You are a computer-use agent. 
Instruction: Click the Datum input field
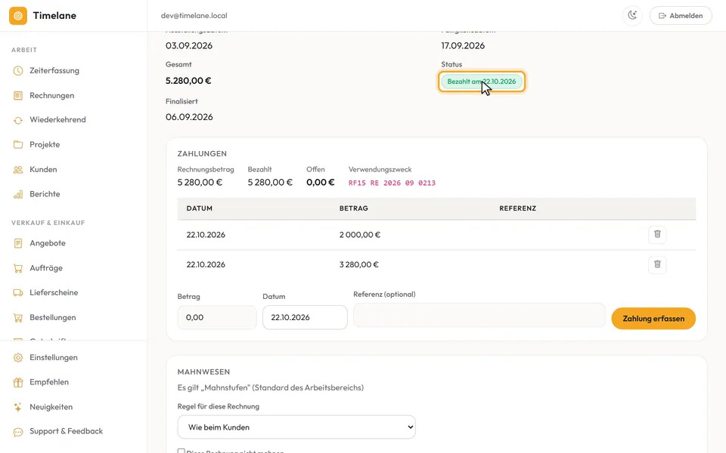305,317
